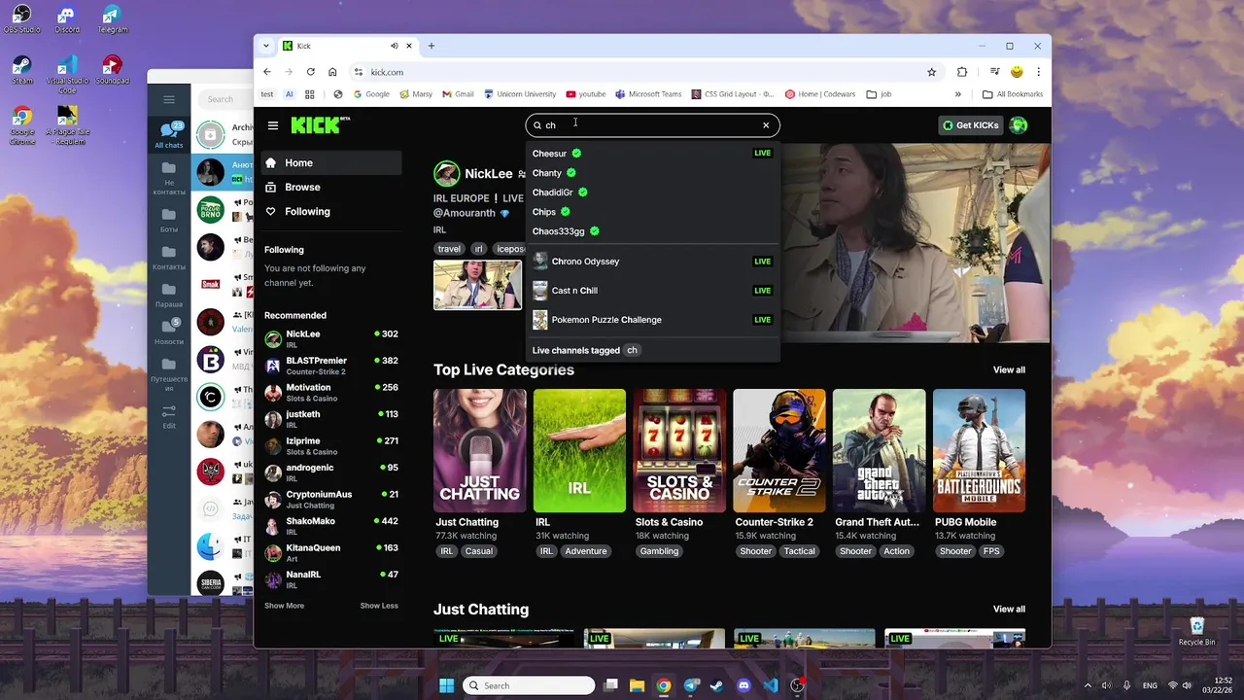Click the FPS tag
Screen dimensions: 1244x700
pyautogui.click(x=991, y=551)
